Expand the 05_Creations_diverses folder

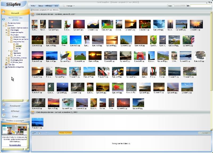(6, 58)
